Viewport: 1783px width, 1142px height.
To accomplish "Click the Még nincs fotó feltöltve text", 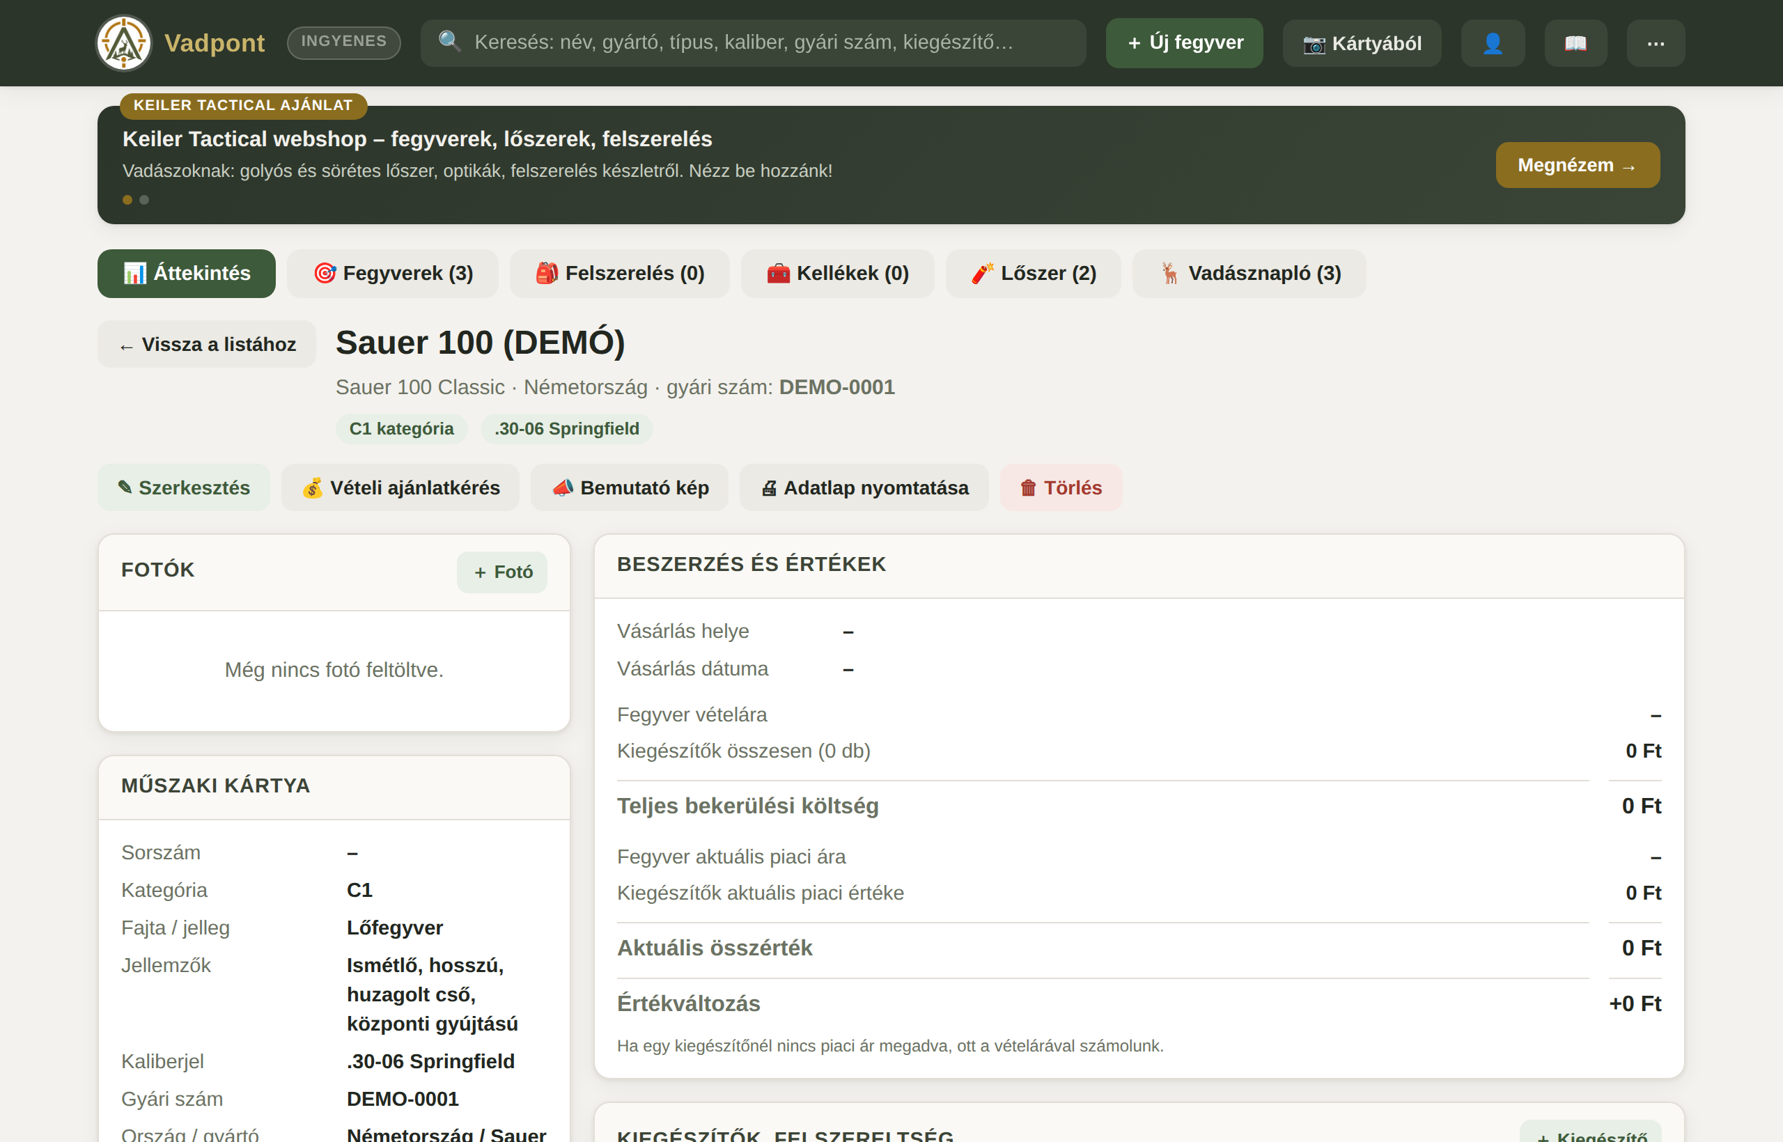I will coord(334,670).
